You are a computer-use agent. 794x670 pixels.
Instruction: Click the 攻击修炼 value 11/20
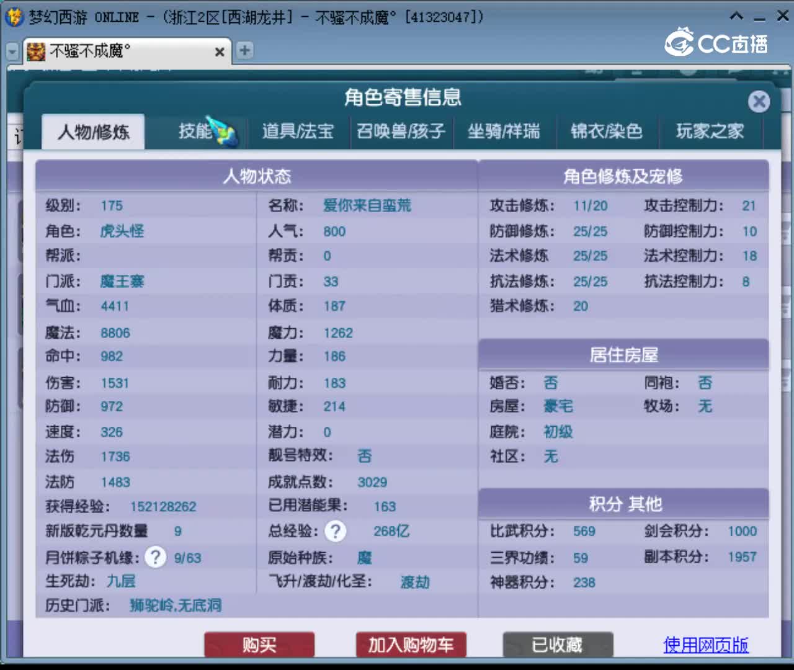pyautogui.click(x=591, y=206)
